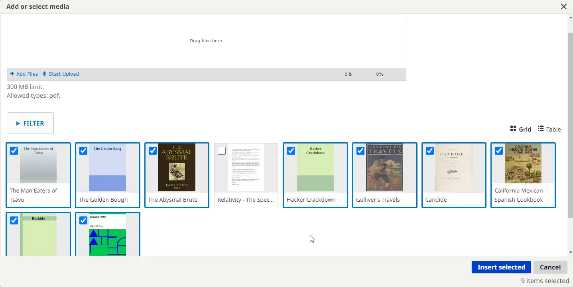This screenshot has height=287, width=573.
Task: Select the Gulliver's Travels cover thumbnail
Action: coord(384,167)
